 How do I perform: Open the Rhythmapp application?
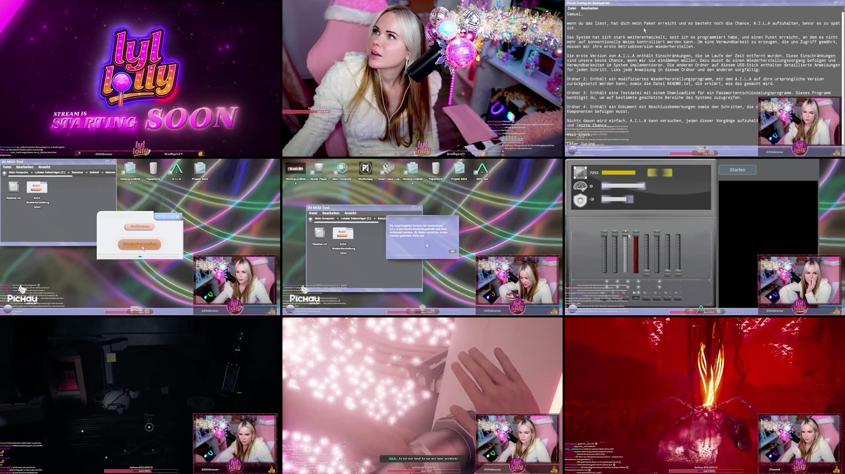pos(365,169)
